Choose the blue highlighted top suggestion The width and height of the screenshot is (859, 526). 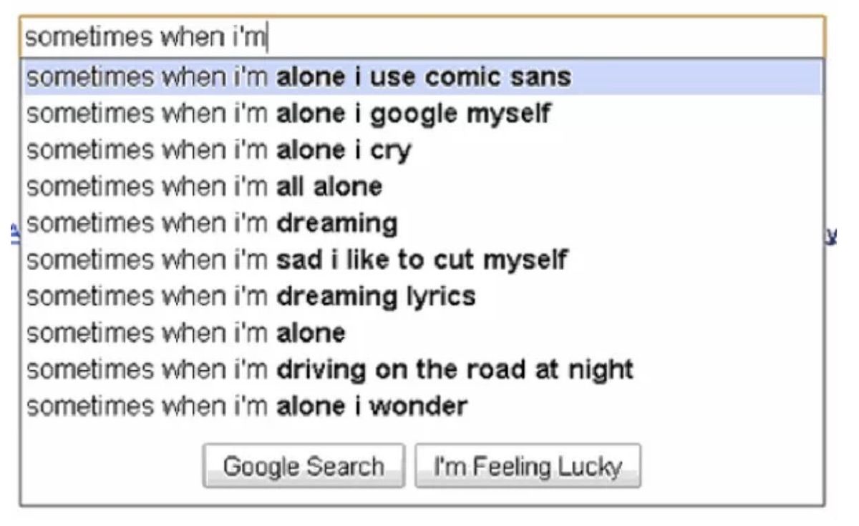422,77
